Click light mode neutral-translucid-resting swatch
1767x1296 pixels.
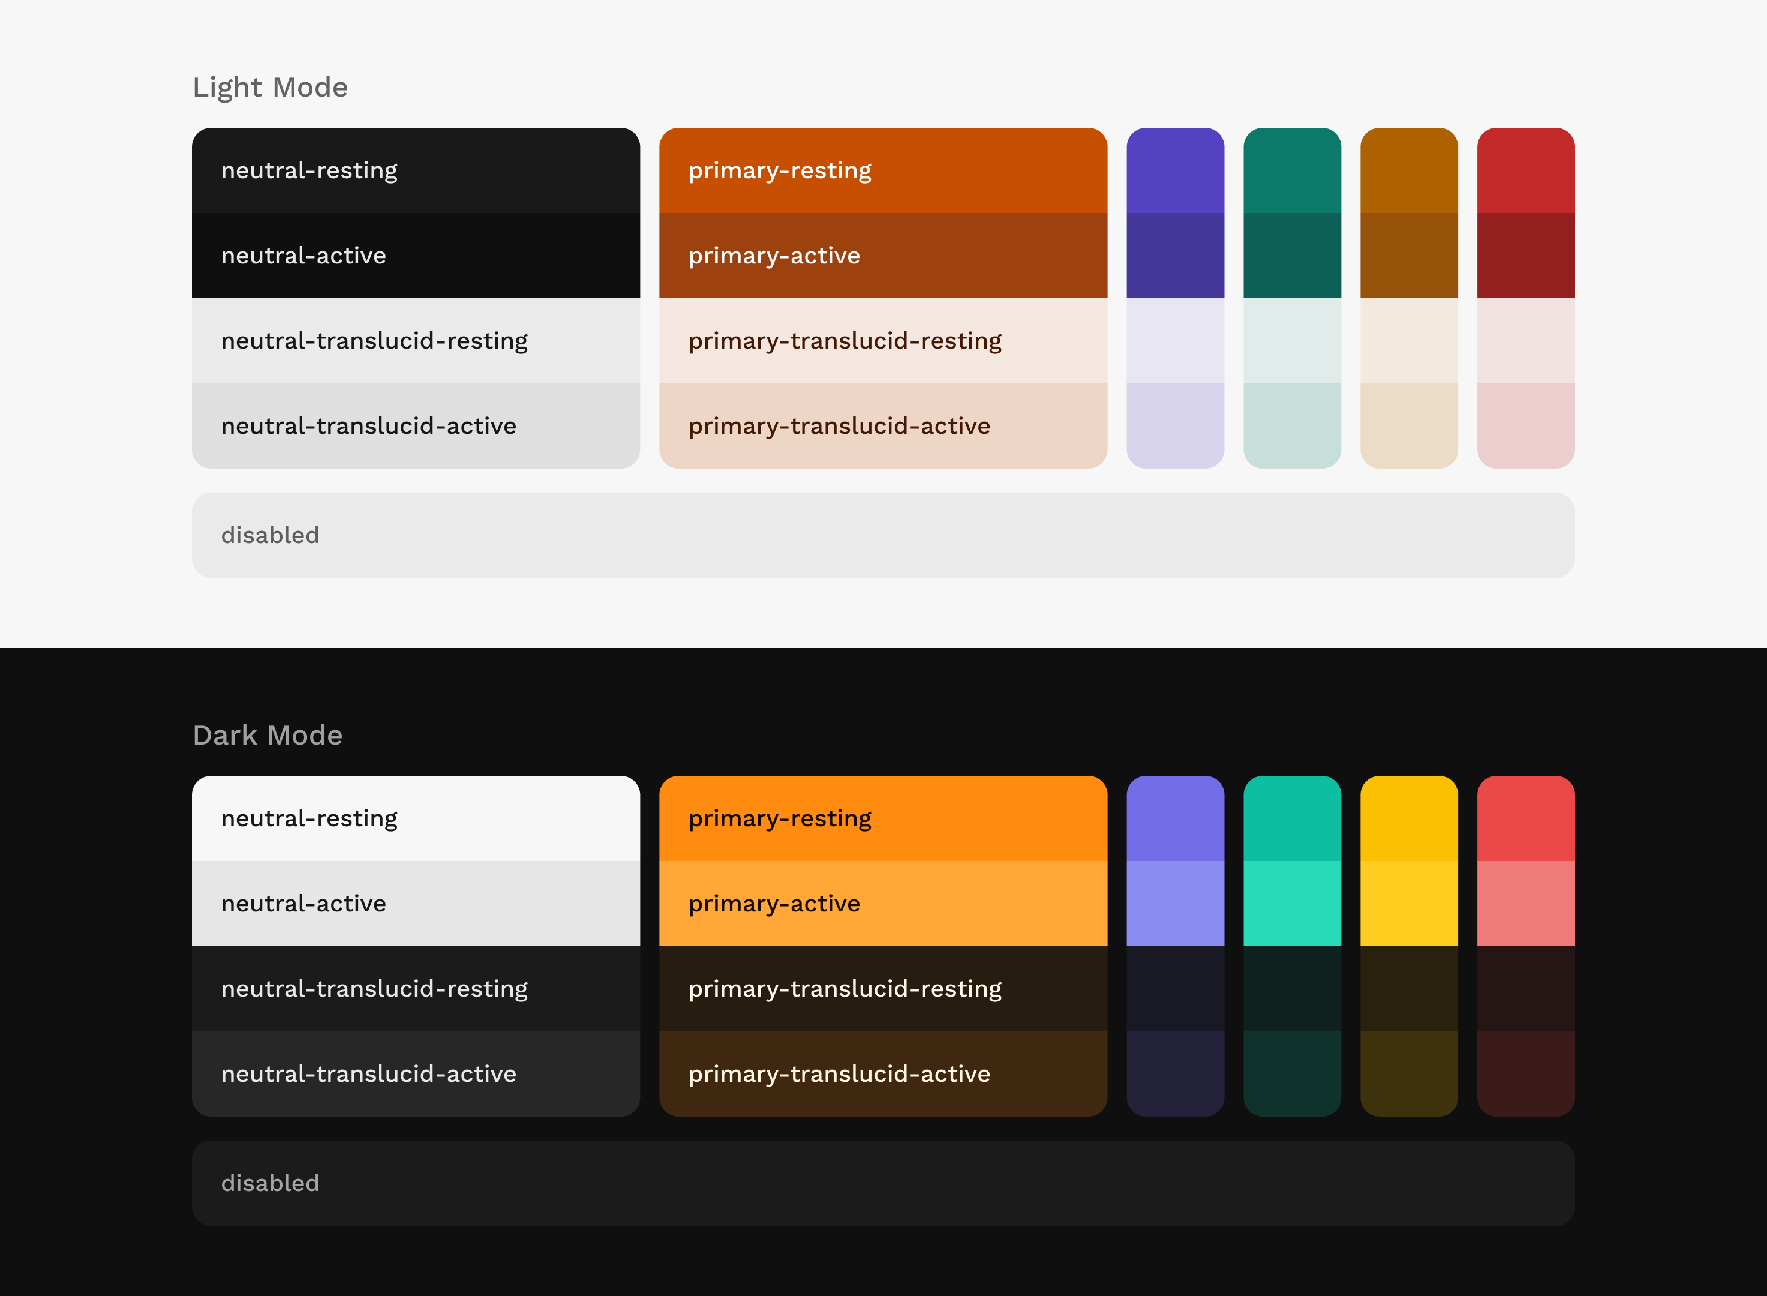[416, 340]
